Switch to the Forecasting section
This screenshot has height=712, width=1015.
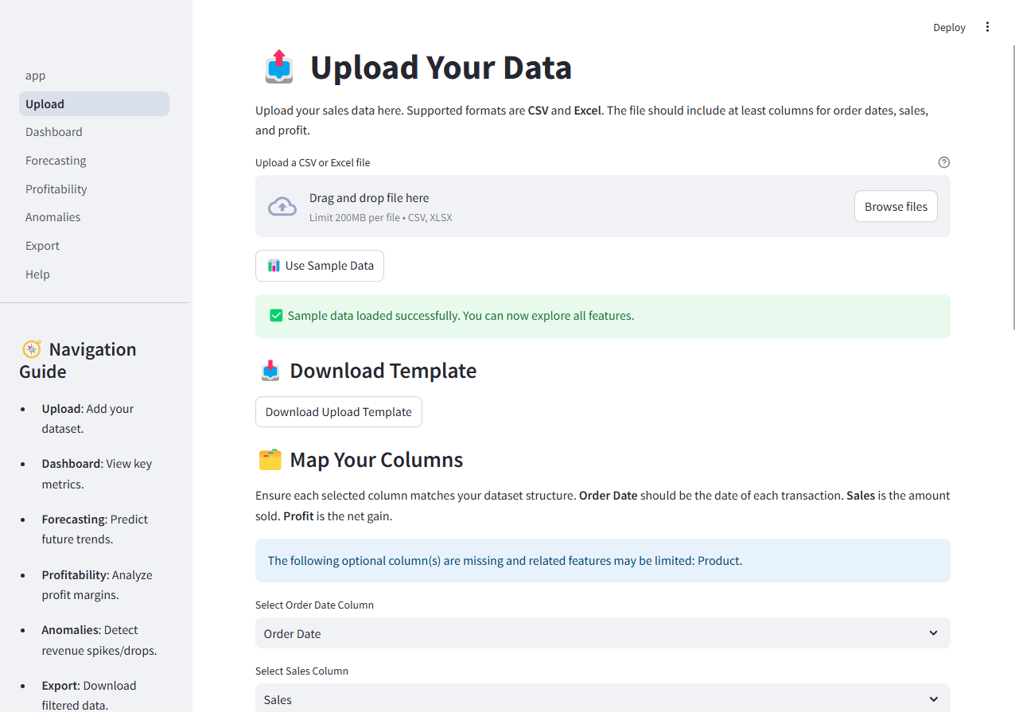(x=56, y=160)
